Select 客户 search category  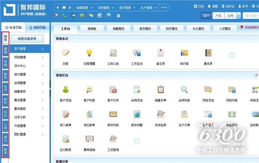click(x=206, y=16)
